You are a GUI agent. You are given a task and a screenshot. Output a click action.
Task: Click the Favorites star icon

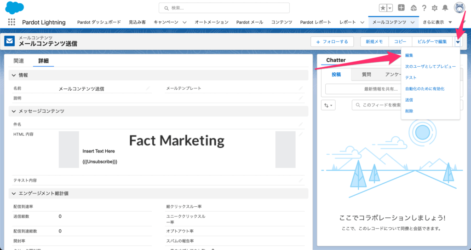pos(383,8)
